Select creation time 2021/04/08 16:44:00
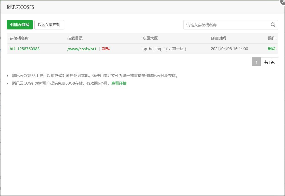285x196 pixels. 229,49
